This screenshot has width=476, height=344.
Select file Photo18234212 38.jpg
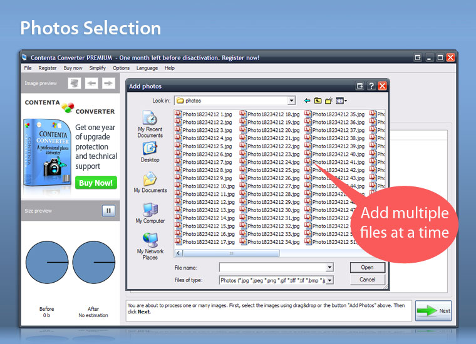click(x=334, y=138)
